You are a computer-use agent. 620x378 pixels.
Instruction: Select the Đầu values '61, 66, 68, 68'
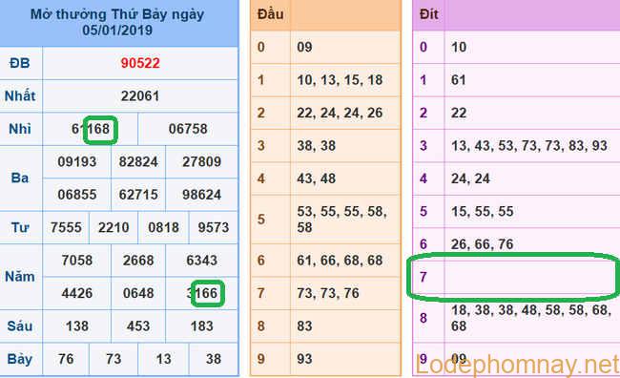[341, 261]
